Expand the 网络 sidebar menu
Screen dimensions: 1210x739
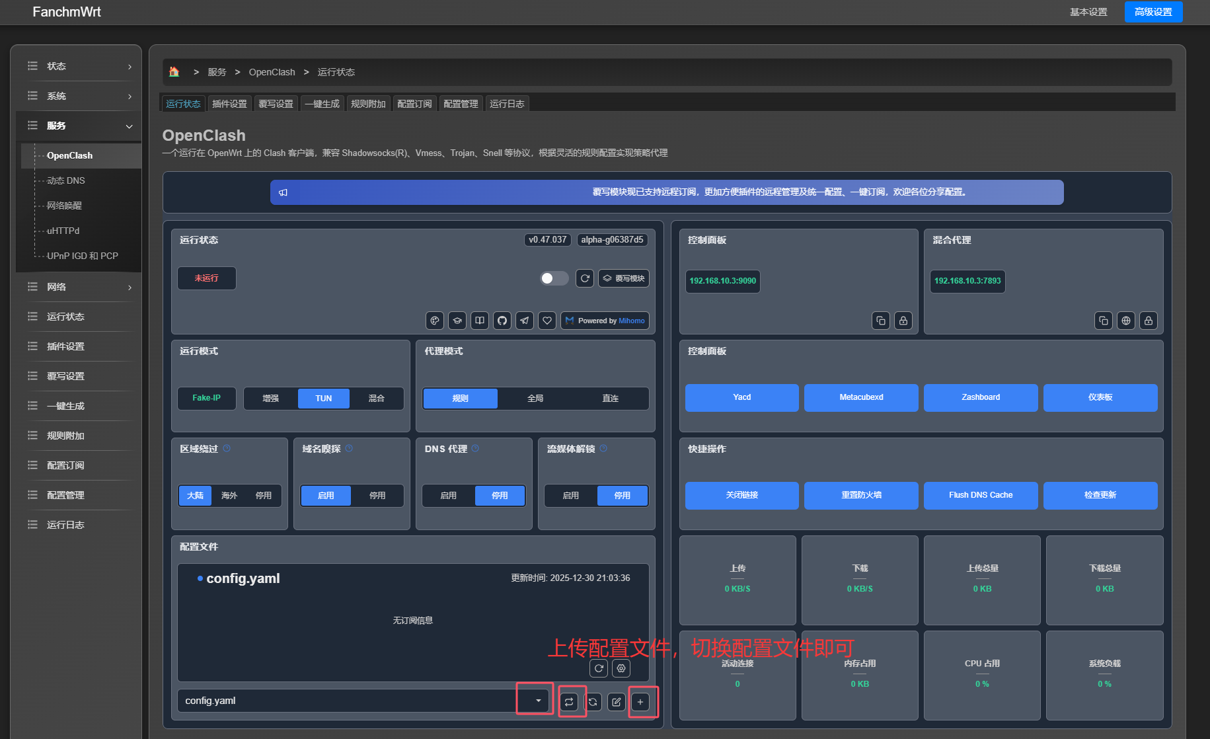79,287
